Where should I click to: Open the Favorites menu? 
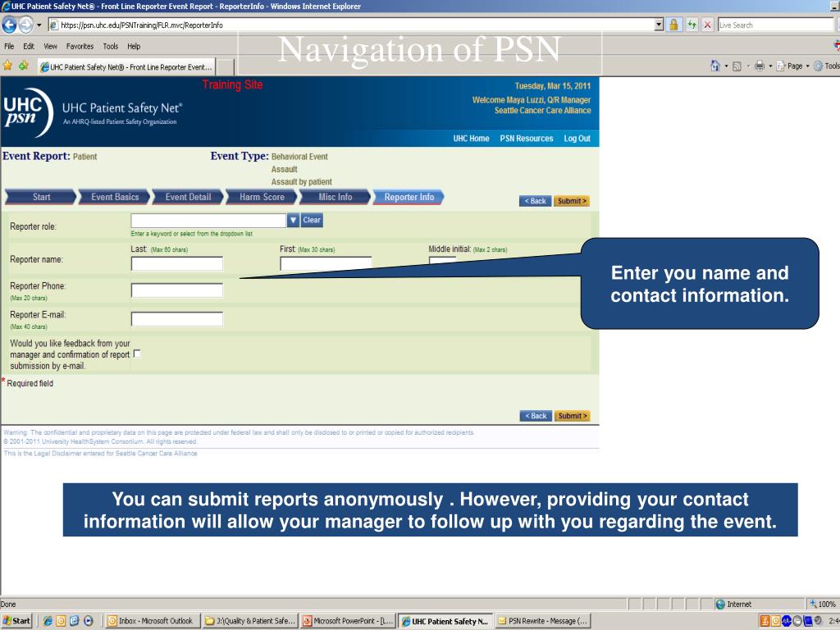click(x=80, y=46)
